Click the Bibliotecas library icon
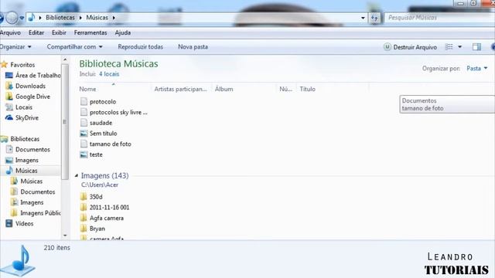The image size is (495, 278). tap(4, 139)
